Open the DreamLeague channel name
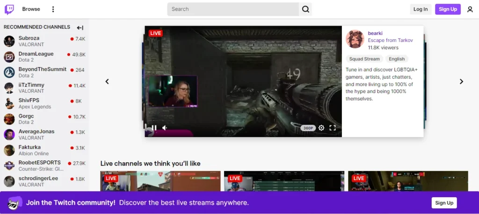Image resolution: width=479 pixels, height=214 pixels. (x=36, y=54)
